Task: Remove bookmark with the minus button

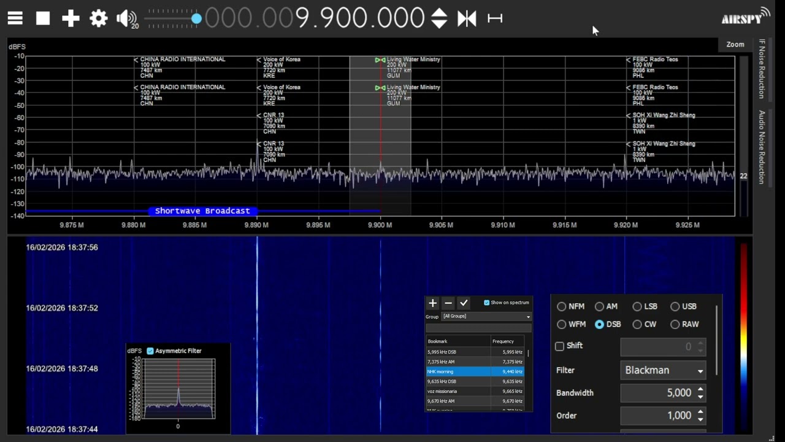Action: (x=448, y=303)
